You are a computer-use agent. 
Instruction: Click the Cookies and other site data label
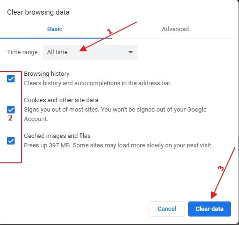point(61,100)
